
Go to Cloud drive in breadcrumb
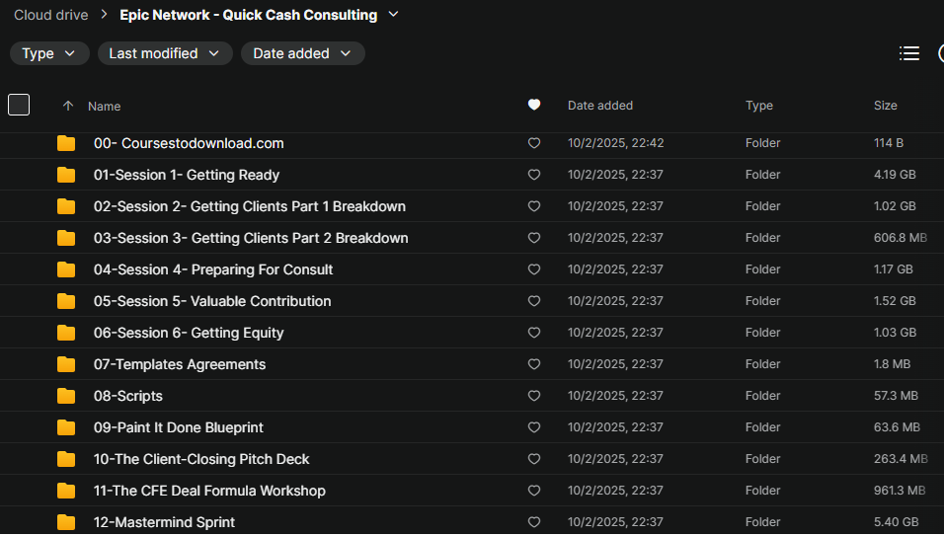pos(50,15)
